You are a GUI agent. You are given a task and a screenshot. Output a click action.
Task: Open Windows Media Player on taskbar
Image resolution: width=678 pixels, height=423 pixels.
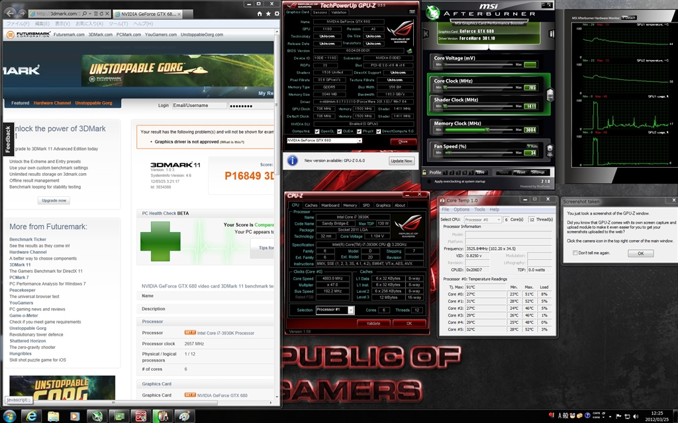(75, 416)
